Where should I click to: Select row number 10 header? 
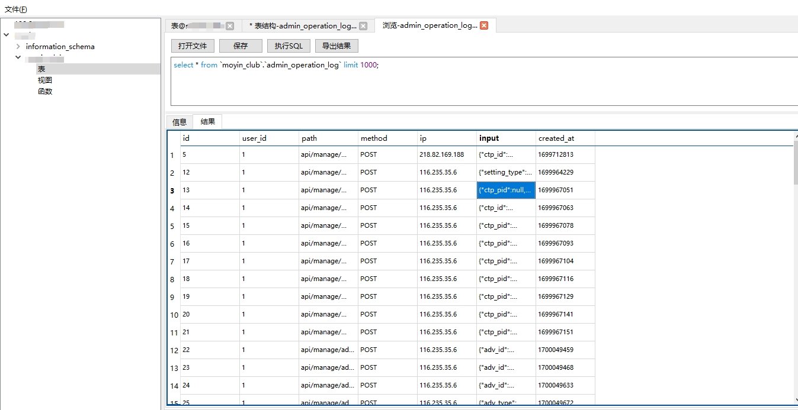(x=174, y=315)
